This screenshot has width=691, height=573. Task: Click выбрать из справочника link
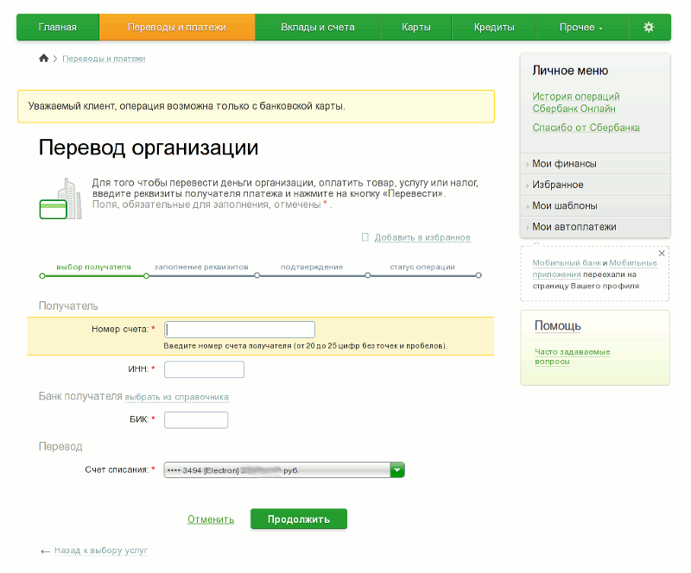tap(177, 397)
